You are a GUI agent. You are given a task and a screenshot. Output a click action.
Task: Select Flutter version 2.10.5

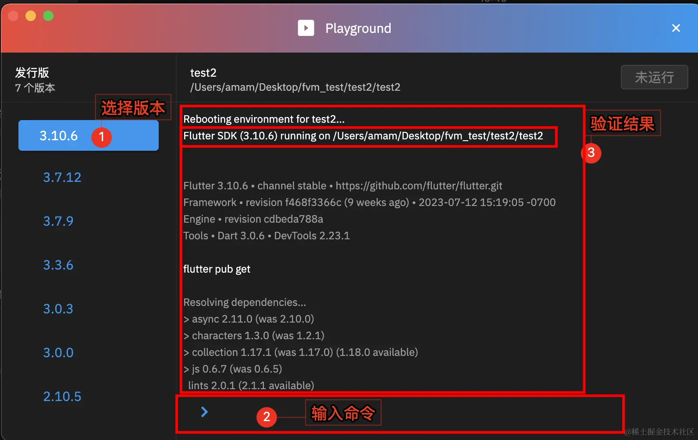coord(62,397)
